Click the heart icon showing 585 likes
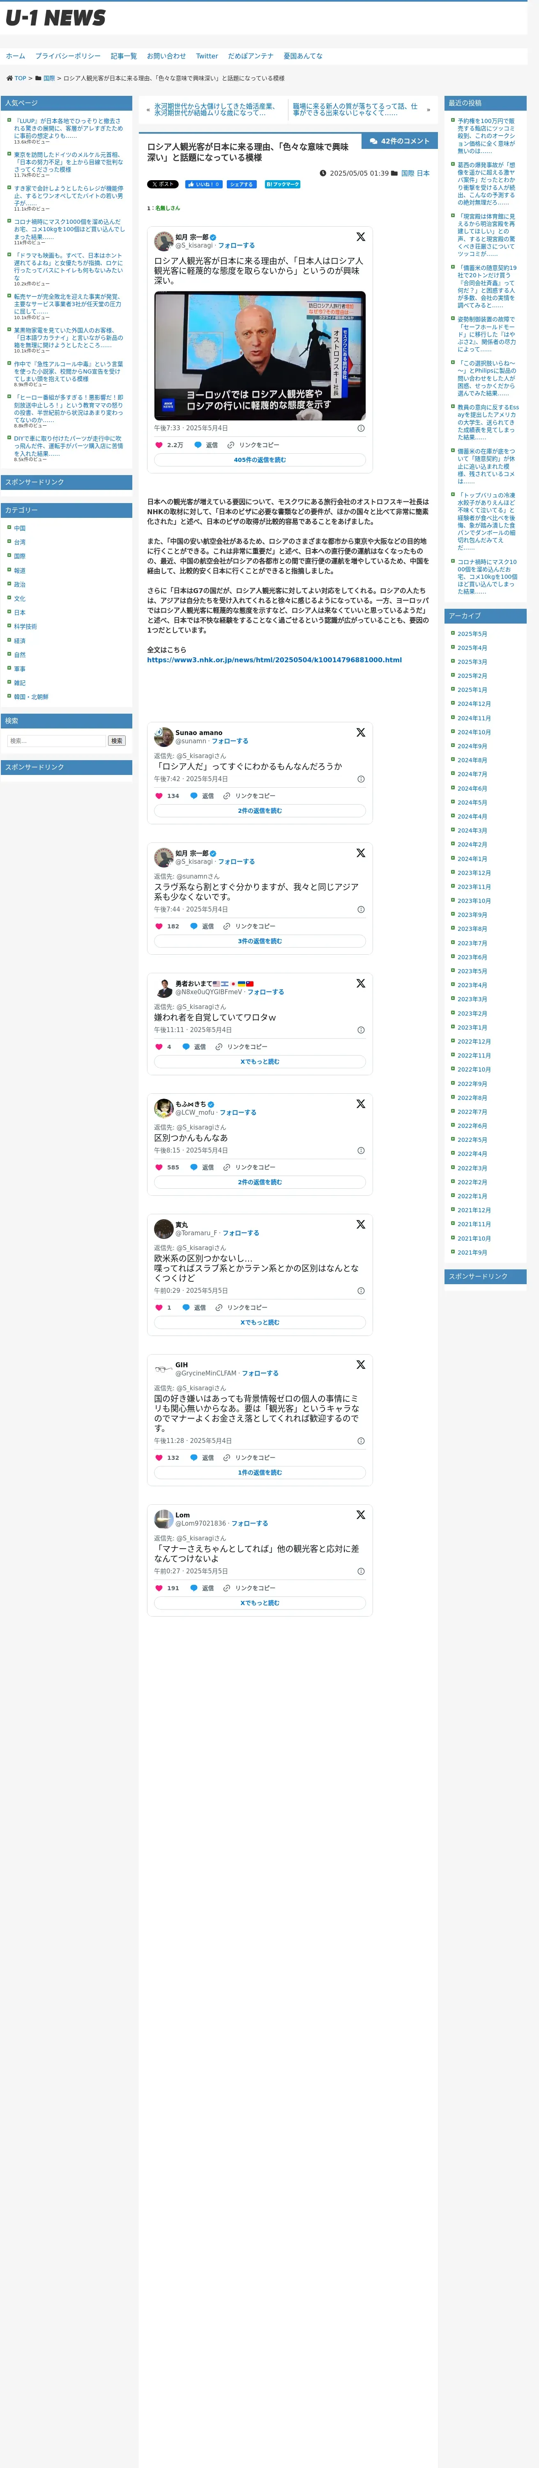 click(159, 1167)
